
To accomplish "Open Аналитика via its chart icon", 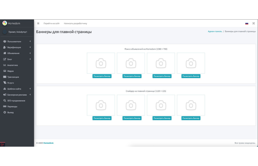I will click(5, 65).
